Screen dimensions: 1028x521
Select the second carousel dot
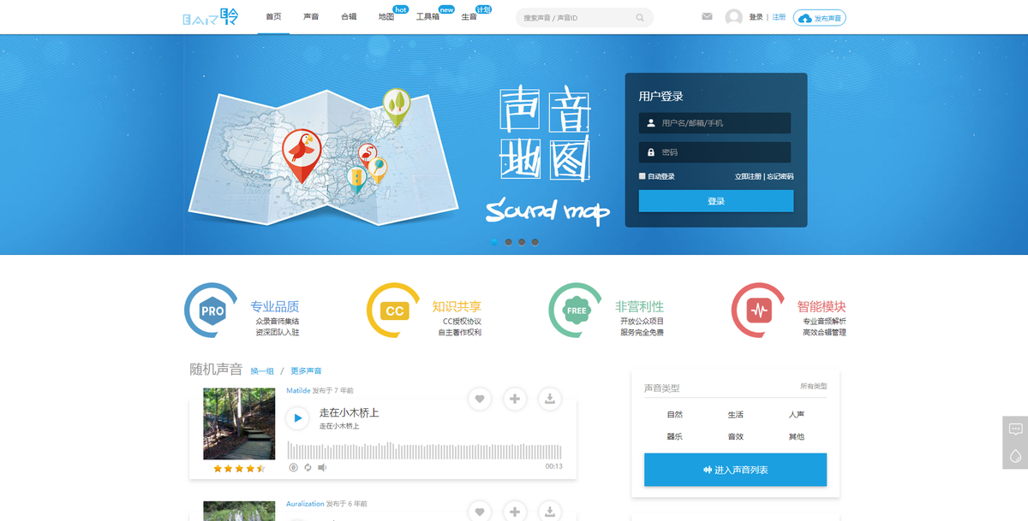[x=508, y=242]
